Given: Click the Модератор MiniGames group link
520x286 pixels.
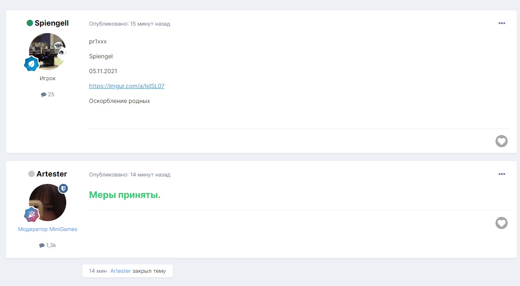Looking at the screenshot, I should (48, 229).
